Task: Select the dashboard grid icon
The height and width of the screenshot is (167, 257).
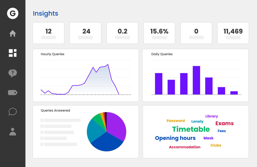Action: tap(13, 53)
